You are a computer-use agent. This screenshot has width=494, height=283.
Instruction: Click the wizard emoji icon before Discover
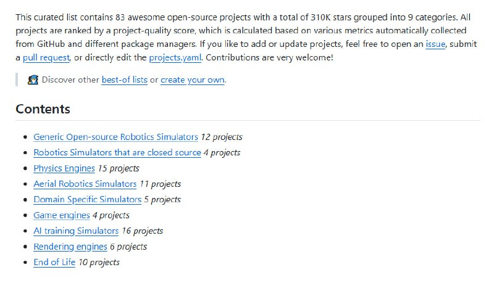(x=33, y=80)
